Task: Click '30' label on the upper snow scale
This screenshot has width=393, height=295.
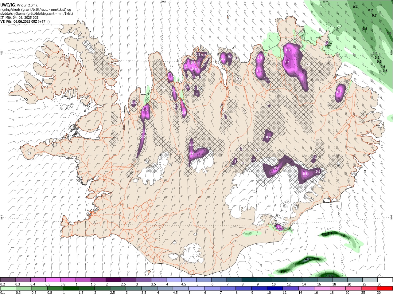Action: [x=379, y=284]
